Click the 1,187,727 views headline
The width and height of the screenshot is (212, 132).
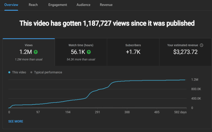point(107,23)
